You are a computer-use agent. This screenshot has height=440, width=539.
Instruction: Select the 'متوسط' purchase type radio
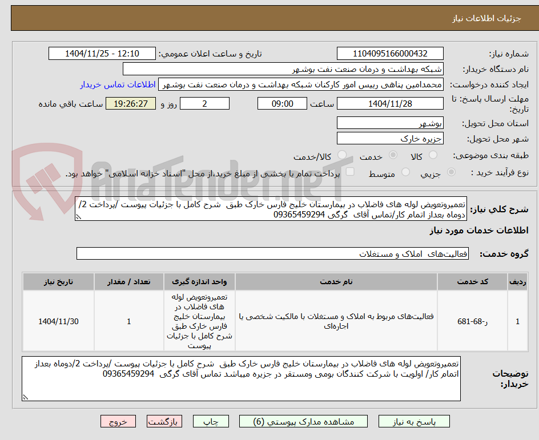pos(405,172)
